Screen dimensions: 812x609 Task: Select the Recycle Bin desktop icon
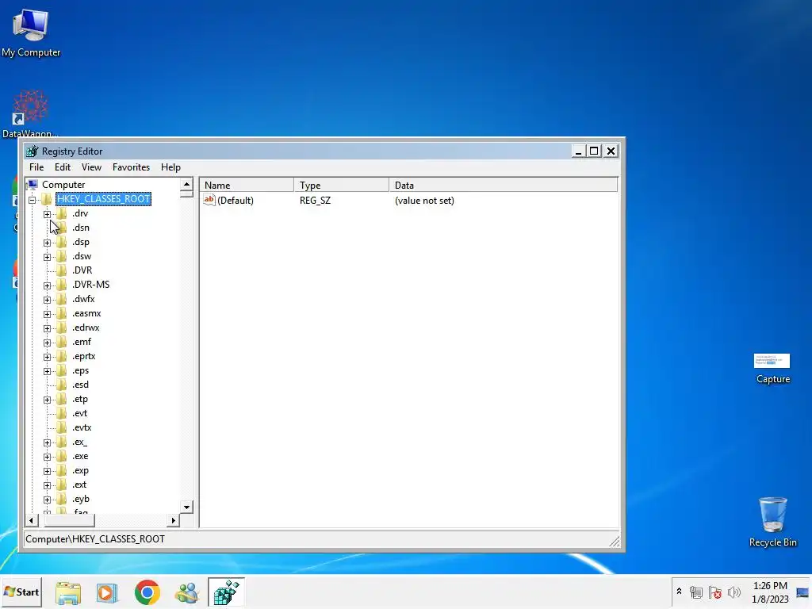(772, 522)
